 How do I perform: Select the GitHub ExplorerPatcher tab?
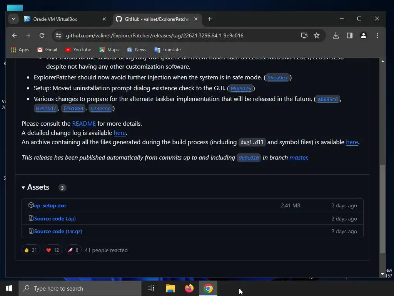coord(157,19)
